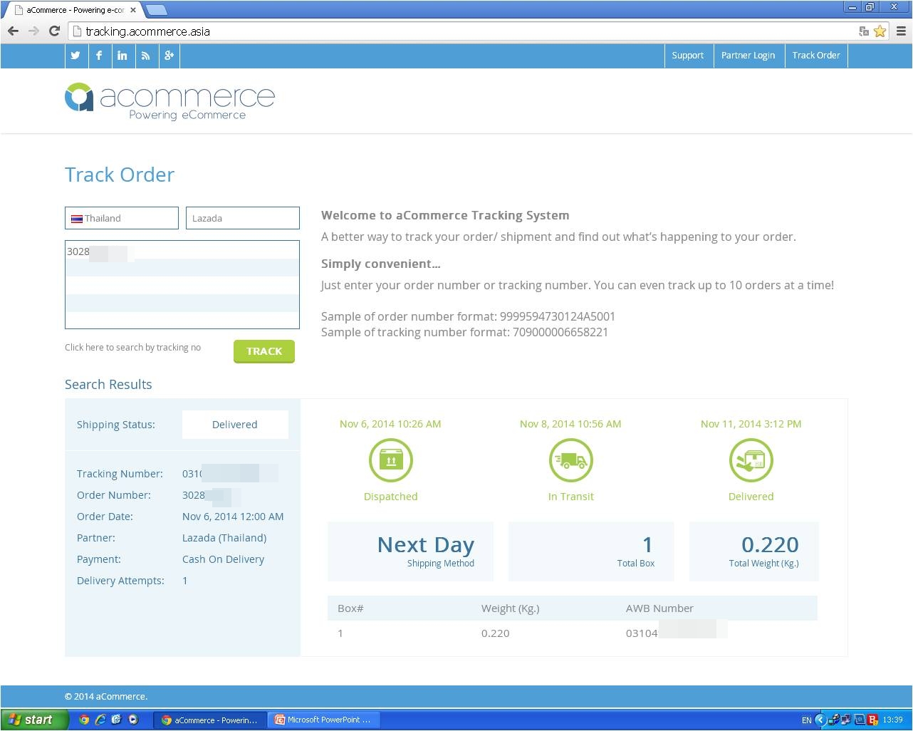Click the 'Weight (Kg.)' column header
The height and width of the screenshot is (731, 913).
pyautogui.click(x=510, y=608)
